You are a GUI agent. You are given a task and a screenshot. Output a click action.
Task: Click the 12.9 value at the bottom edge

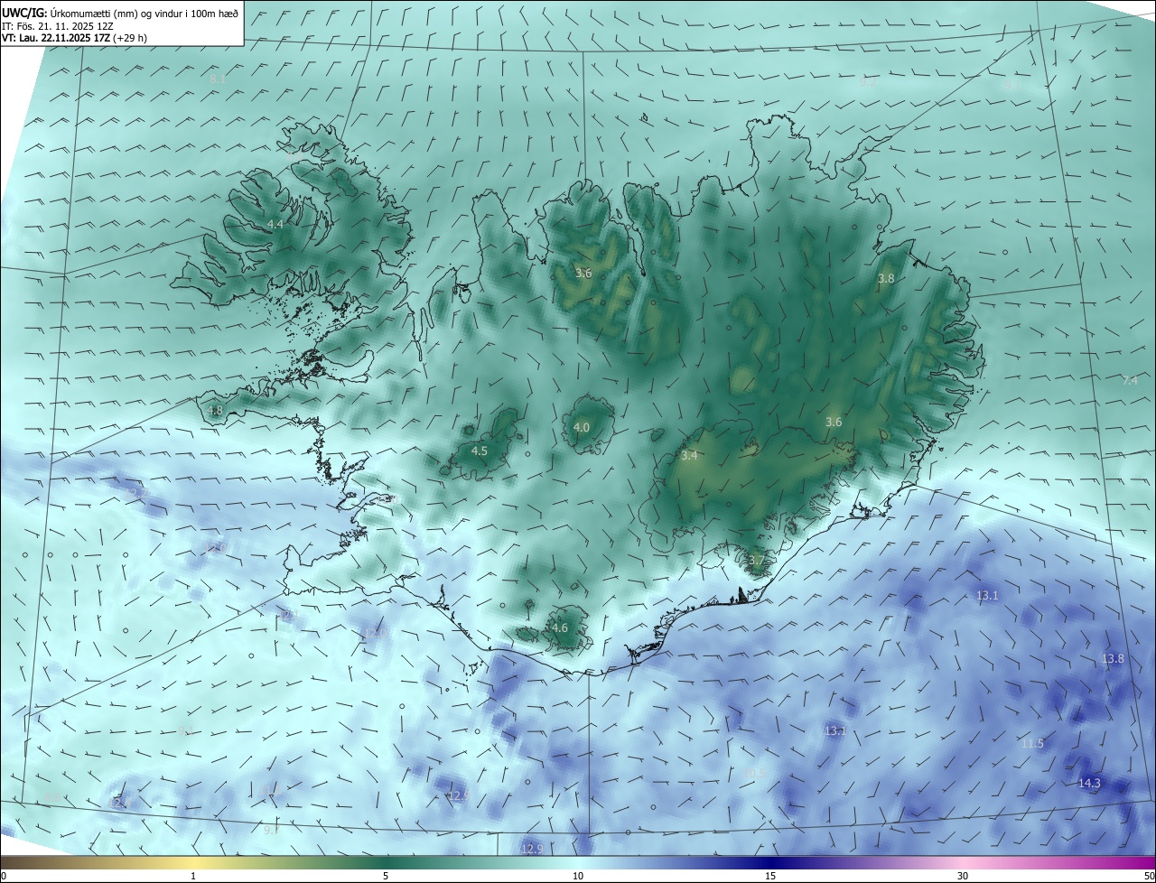point(532,849)
